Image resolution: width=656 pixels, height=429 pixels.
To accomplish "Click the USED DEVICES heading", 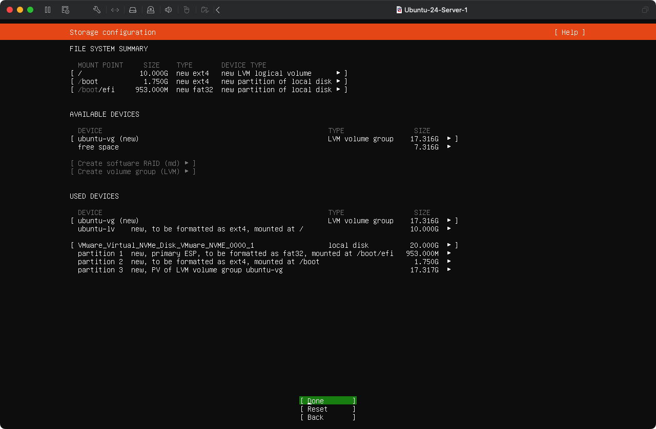I will [94, 196].
